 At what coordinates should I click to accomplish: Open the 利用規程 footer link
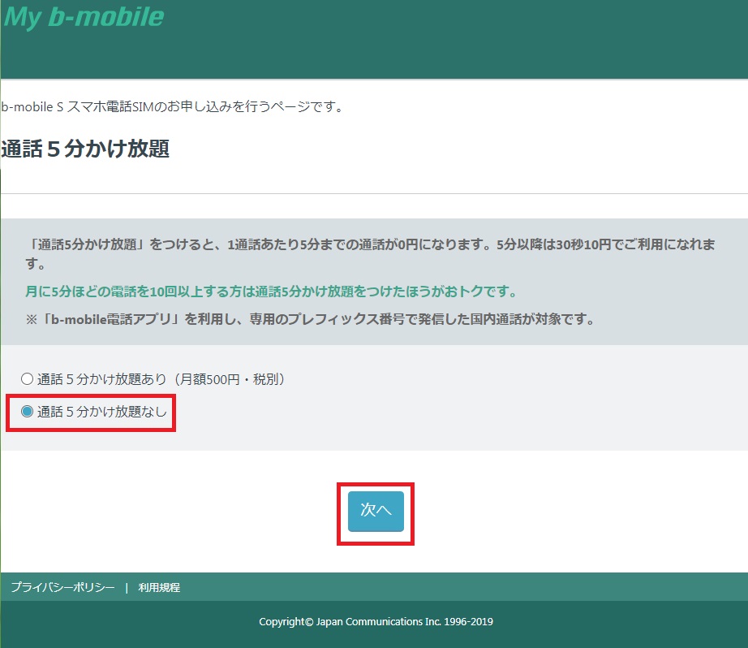159,587
